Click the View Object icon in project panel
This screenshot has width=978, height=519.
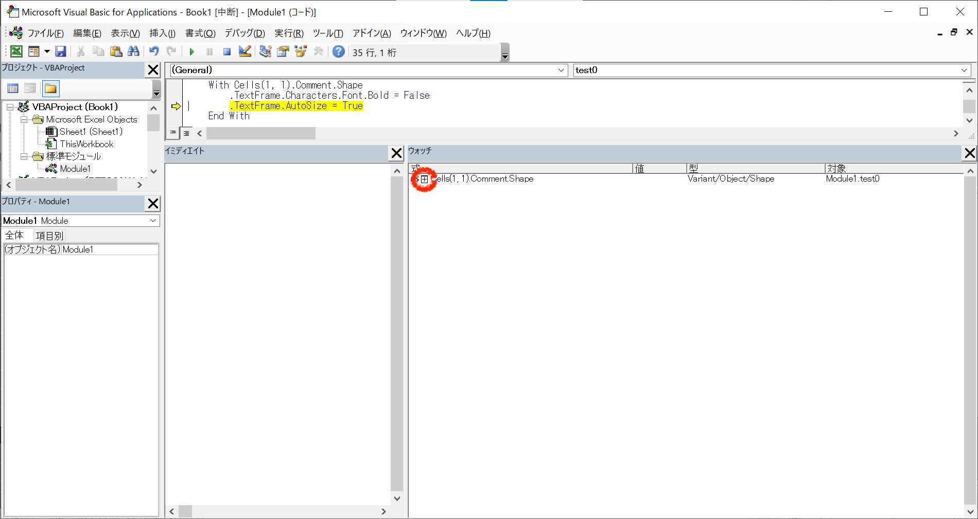pos(30,88)
